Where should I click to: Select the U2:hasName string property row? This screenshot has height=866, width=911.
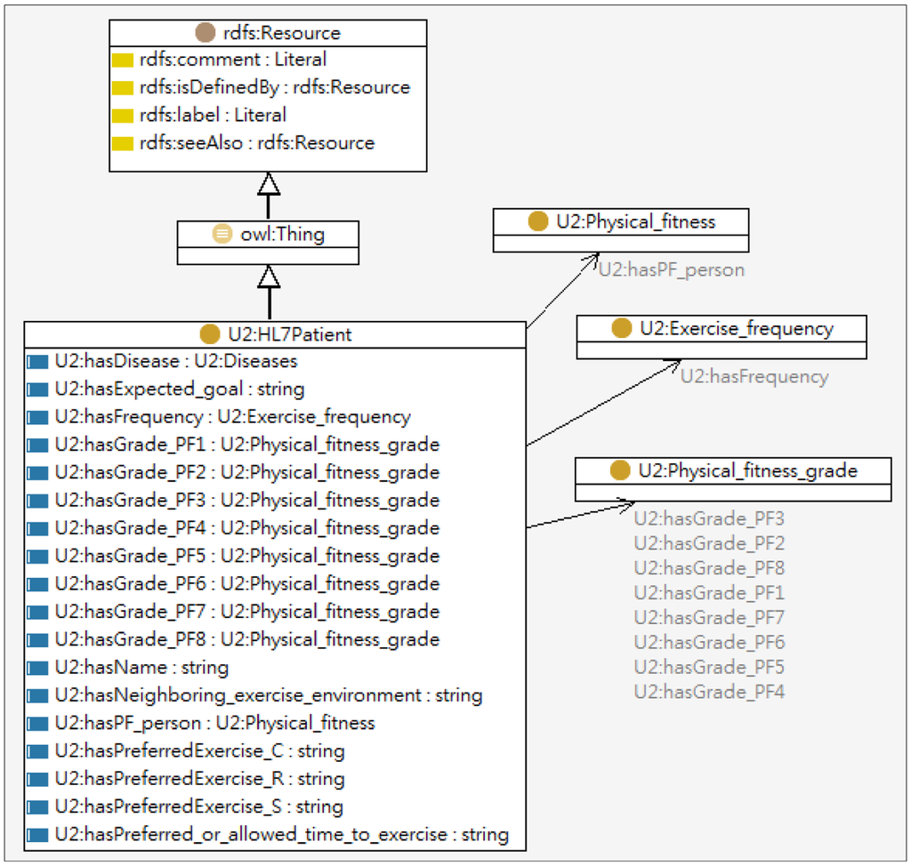pos(141,667)
